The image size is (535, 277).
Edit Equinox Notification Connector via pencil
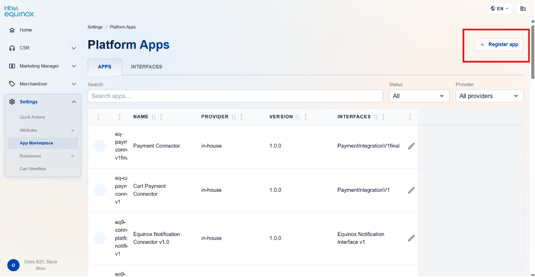[411, 238]
